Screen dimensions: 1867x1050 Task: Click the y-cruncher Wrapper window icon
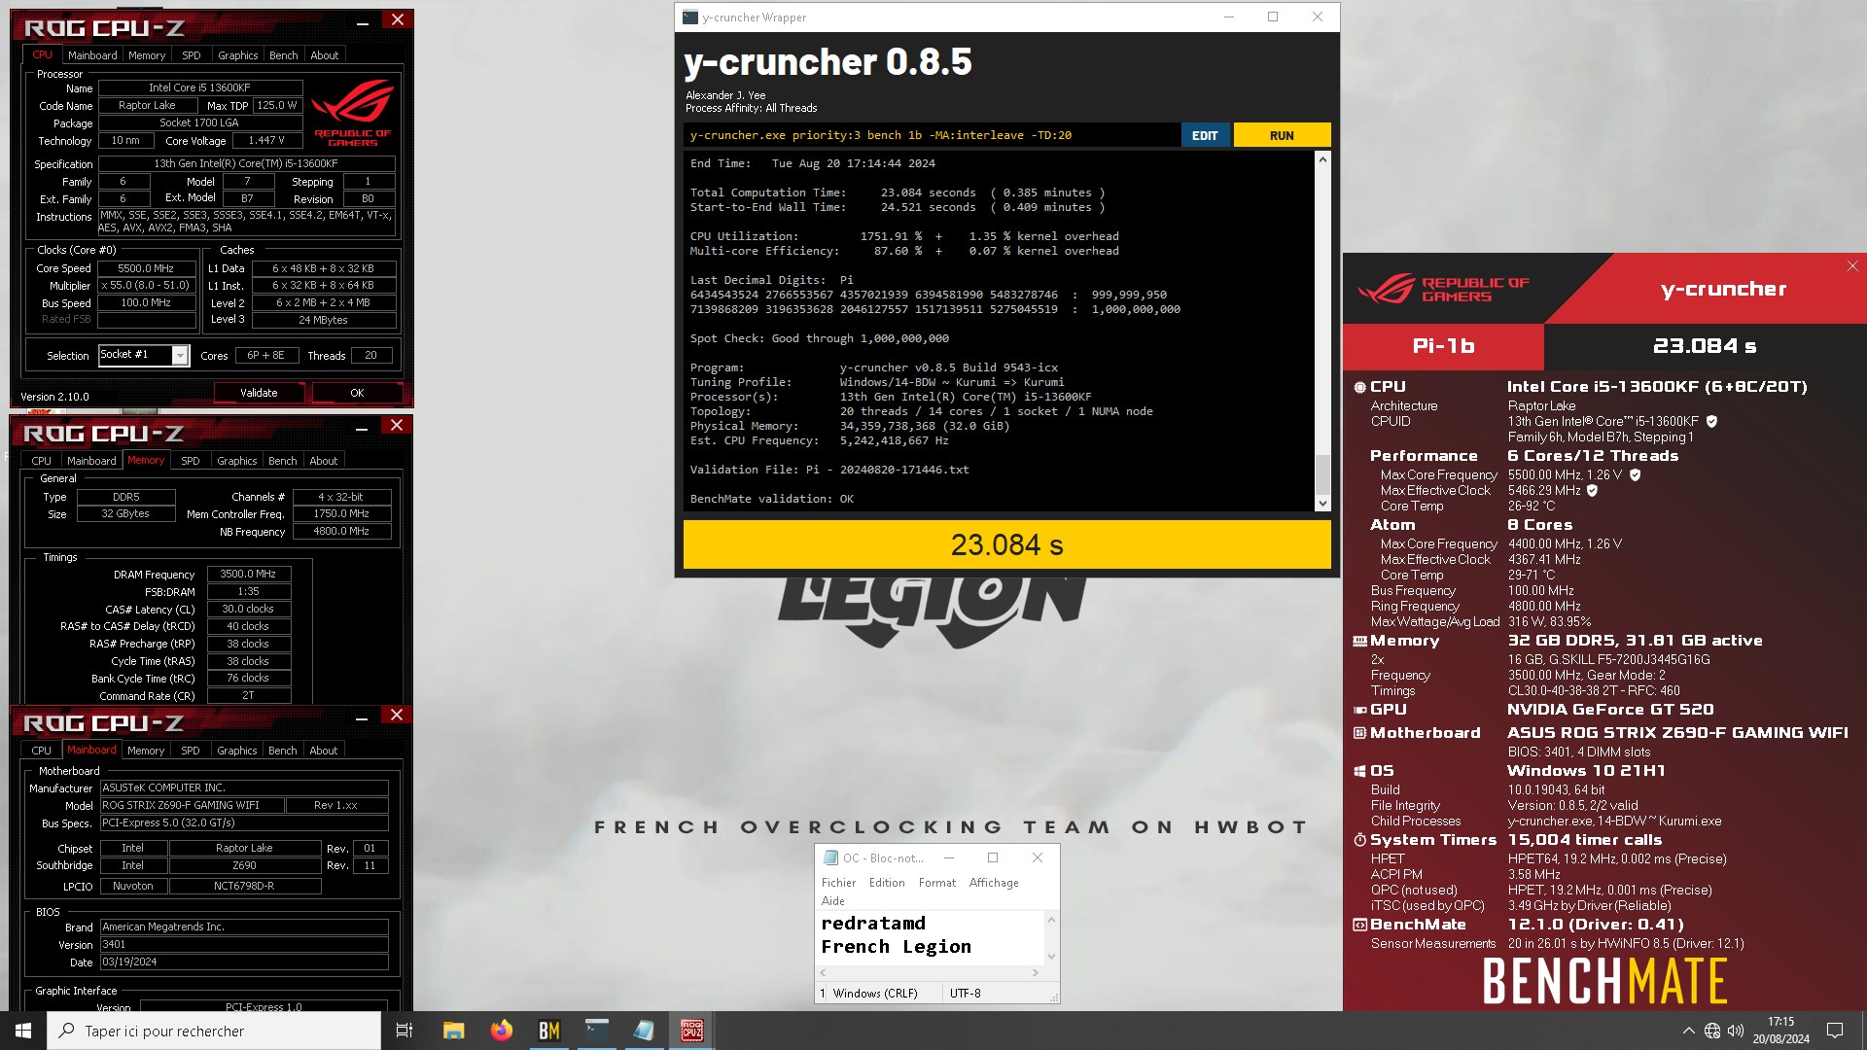690,17
